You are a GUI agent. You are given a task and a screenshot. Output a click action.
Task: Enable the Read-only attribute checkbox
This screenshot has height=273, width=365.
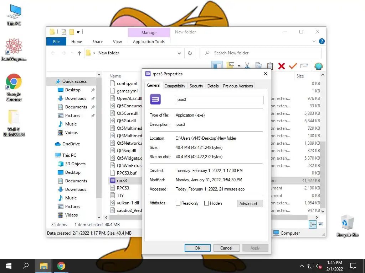pyautogui.click(x=178, y=203)
